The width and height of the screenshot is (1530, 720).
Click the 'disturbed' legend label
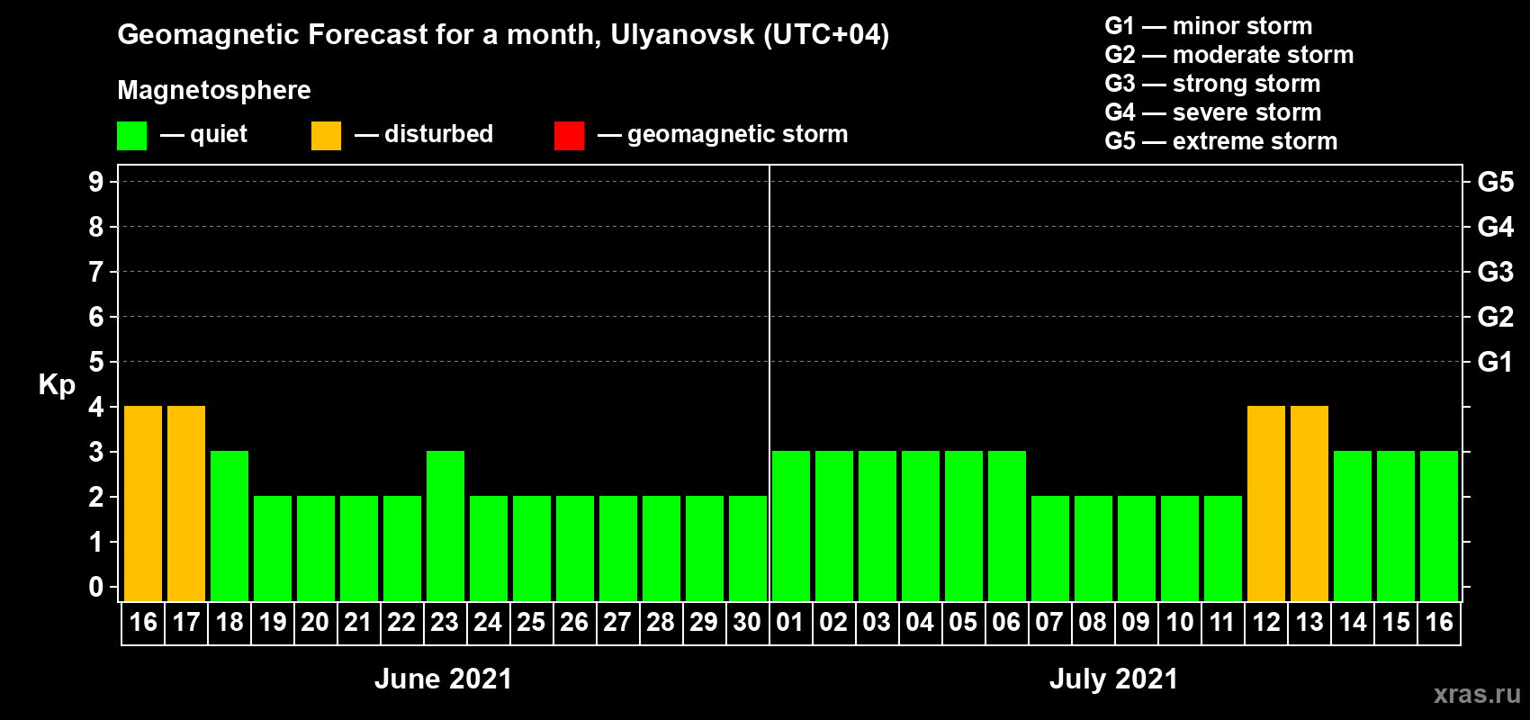tap(438, 134)
